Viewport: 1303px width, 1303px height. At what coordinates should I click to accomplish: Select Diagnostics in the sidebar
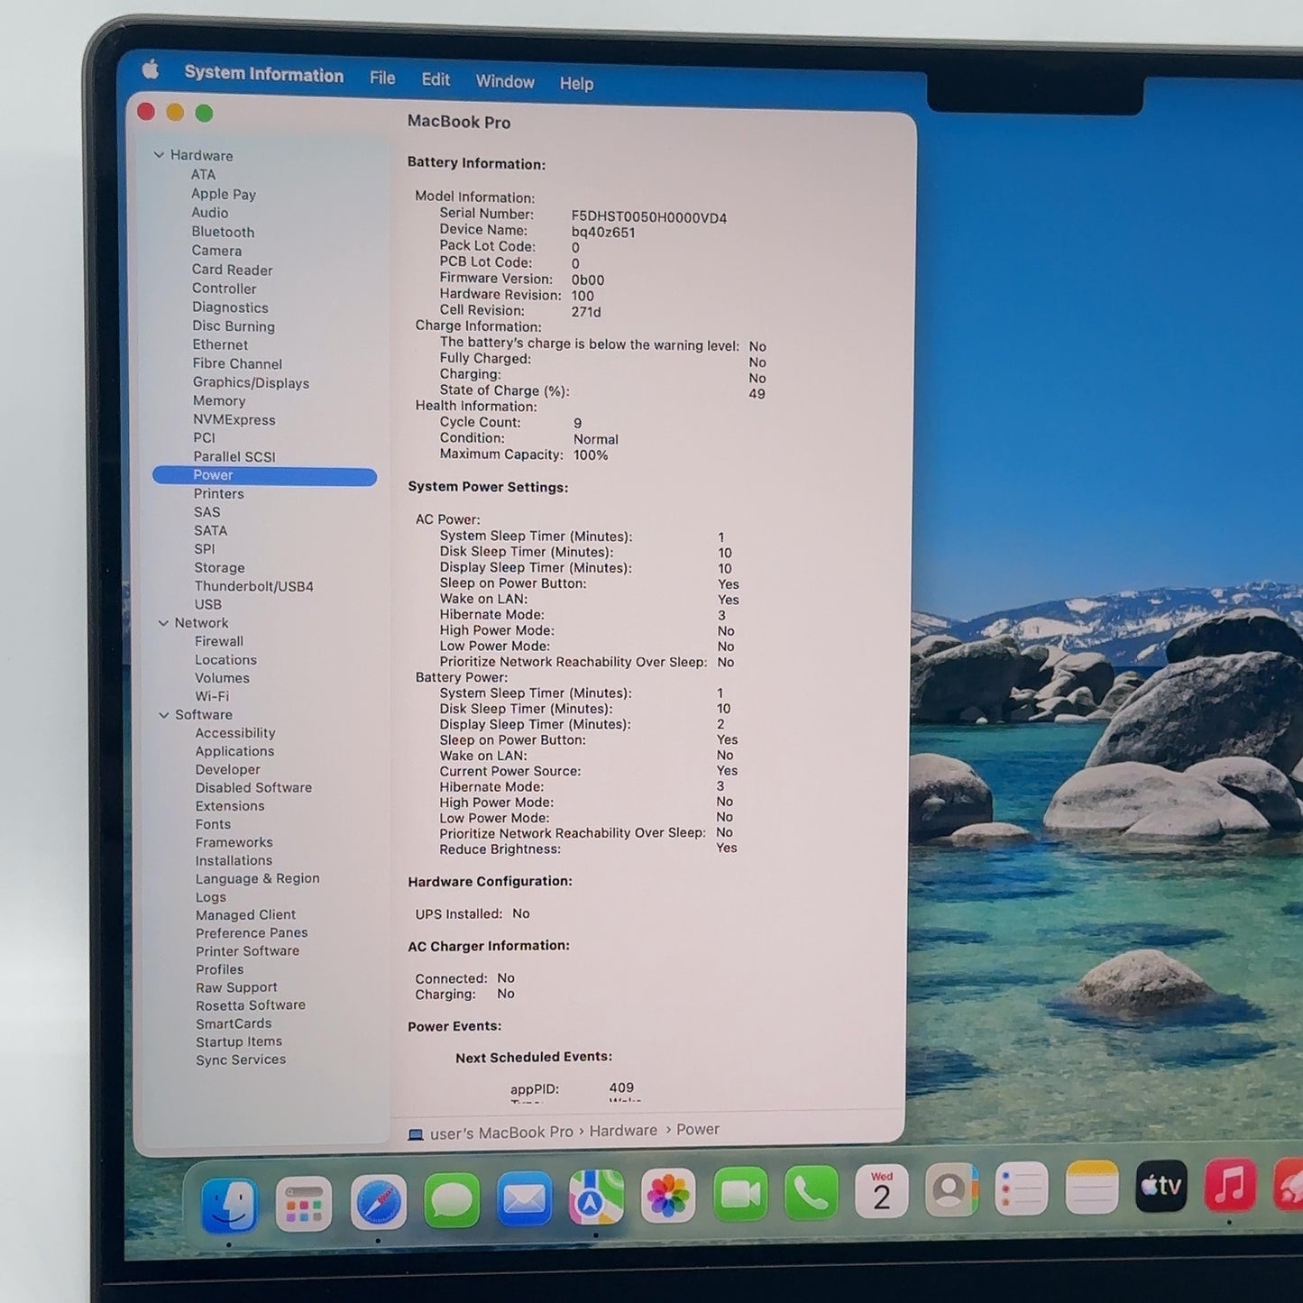[x=230, y=307]
